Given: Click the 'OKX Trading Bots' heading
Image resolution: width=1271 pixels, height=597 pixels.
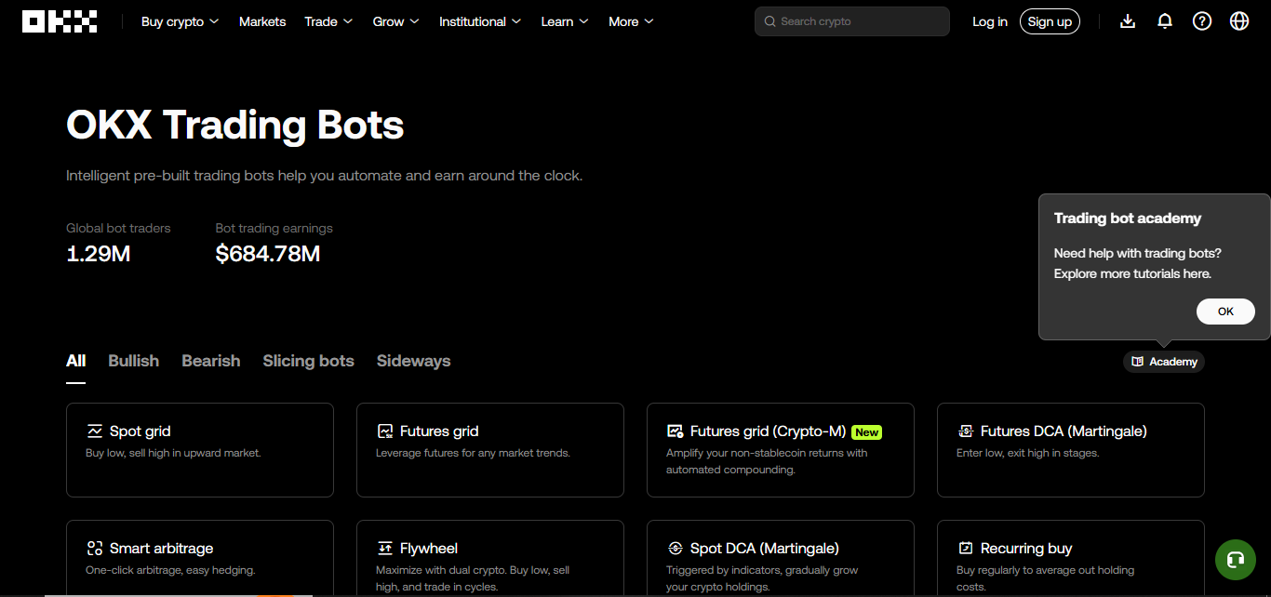Looking at the screenshot, I should pyautogui.click(x=235, y=125).
